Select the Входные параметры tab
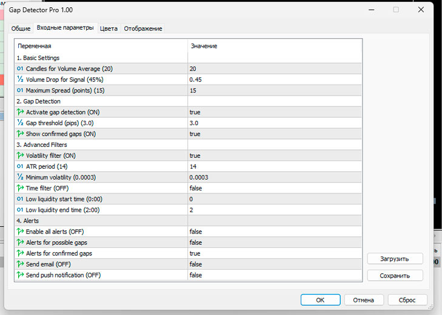This screenshot has width=442, height=315. click(65, 28)
